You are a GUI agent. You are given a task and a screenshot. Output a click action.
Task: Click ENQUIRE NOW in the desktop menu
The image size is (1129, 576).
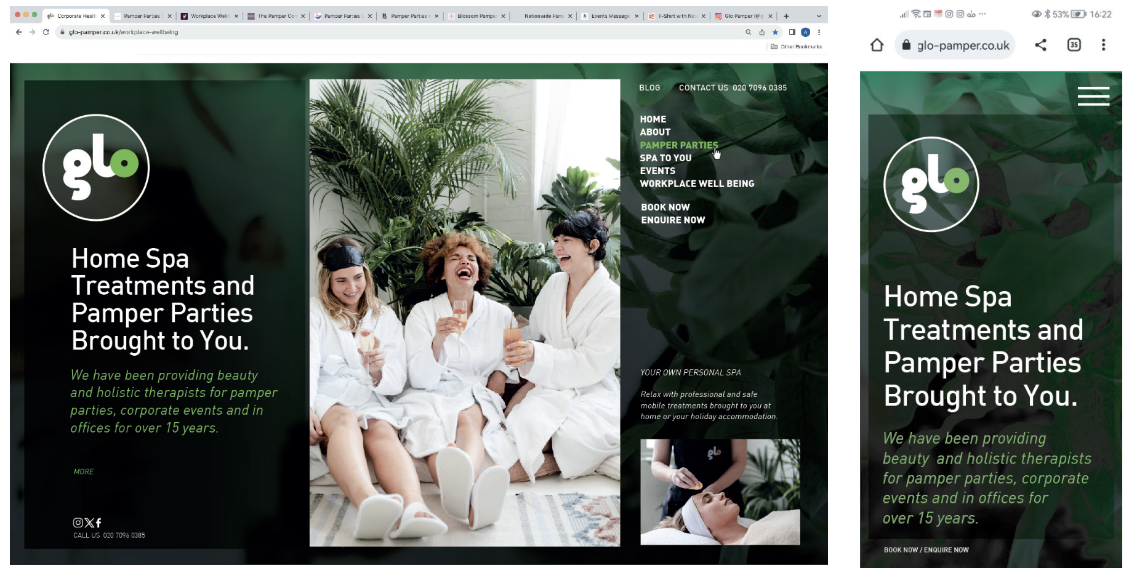pos(673,220)
